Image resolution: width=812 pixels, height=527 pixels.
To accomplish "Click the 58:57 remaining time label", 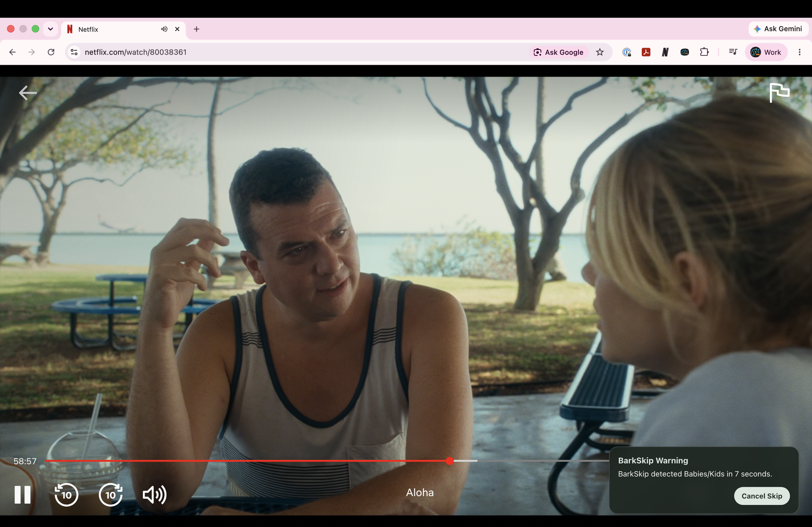I will [x=25, y=461].
